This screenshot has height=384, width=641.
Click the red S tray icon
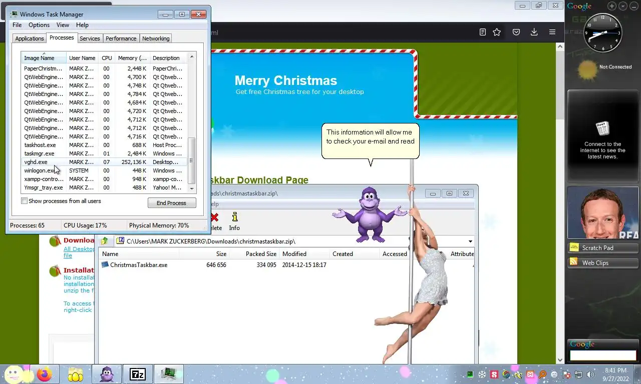pos(494,374)
